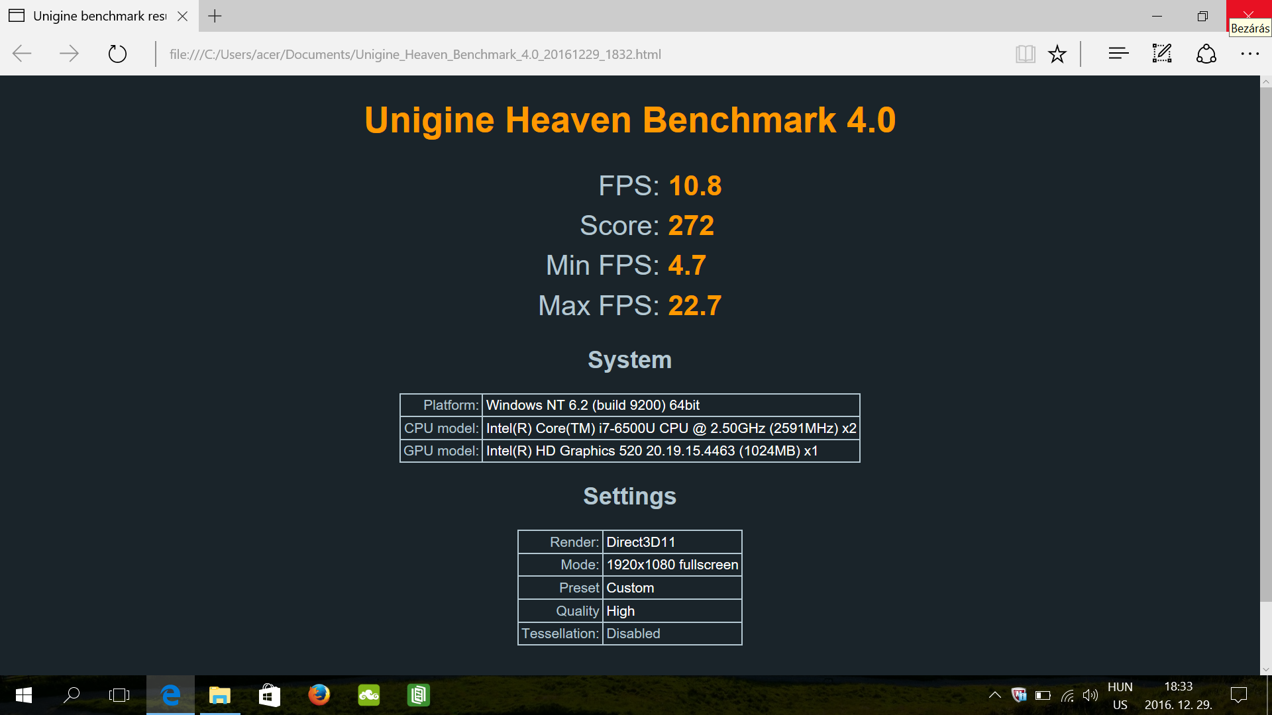Open the Windows Store taskbar icon
The image size is (1272, 715).
pyautogui.click(x=270, y=695)
